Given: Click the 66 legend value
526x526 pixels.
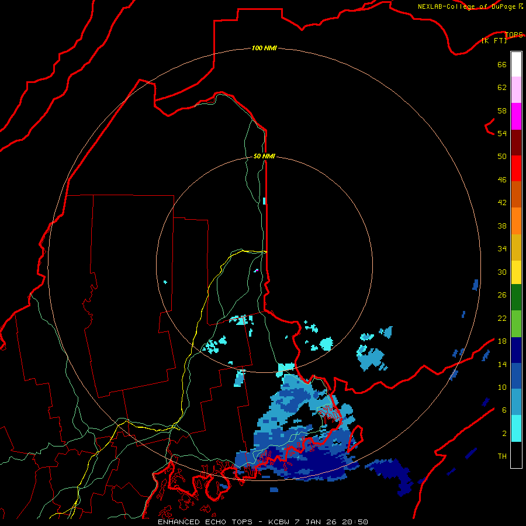Looking at the screenshot, I should click(x=502, y=64).
